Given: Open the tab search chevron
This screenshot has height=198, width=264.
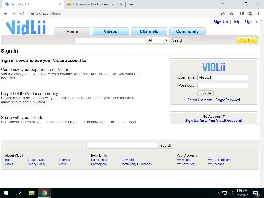Looking at the screenshot, I should (x=222, y=4).
